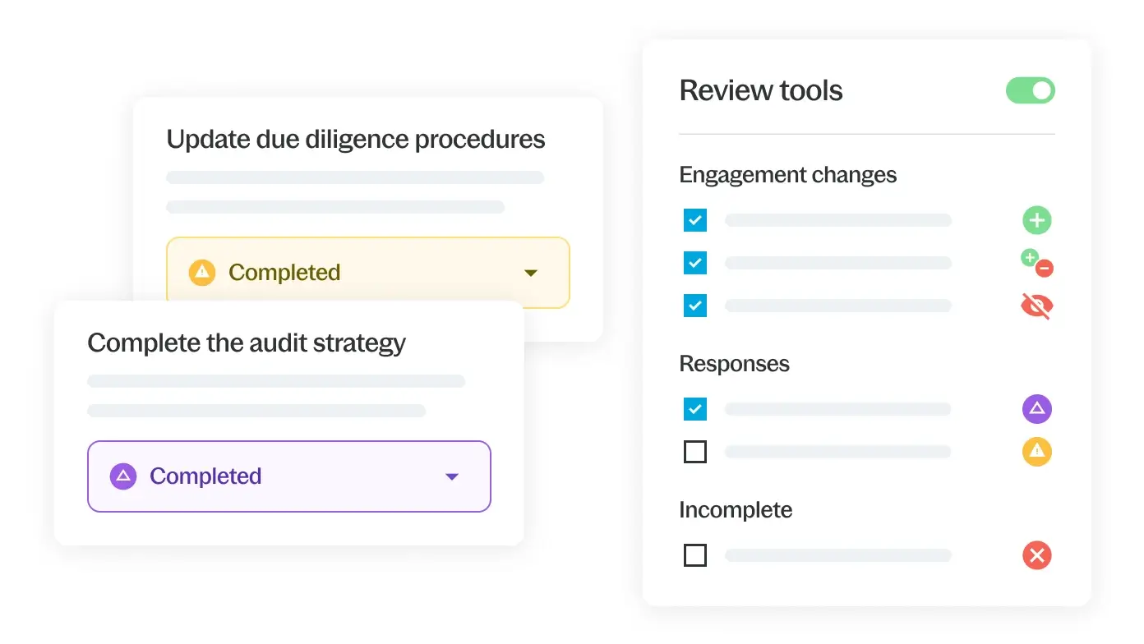Click the red X icon under Incomplete
Viewport: 1144px width, 644px height.
(x=1037, y=555)
